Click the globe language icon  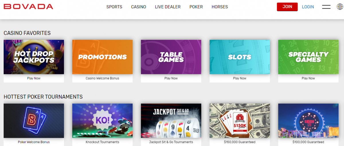[x=340, y=7]
